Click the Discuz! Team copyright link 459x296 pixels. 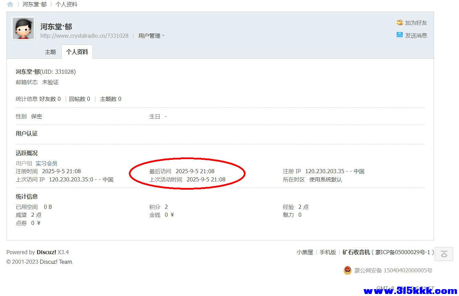tap(56, 262)
